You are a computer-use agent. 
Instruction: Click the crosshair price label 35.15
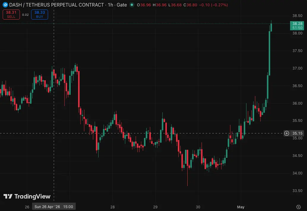click(297, 133)
